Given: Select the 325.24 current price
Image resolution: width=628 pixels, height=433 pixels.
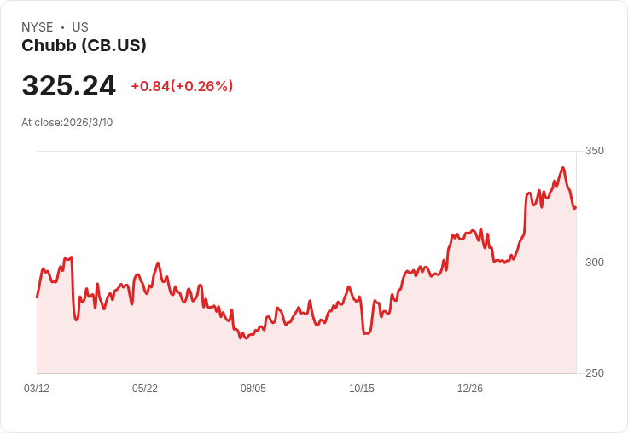Looking at the screenshot, I should click(69, 85).
